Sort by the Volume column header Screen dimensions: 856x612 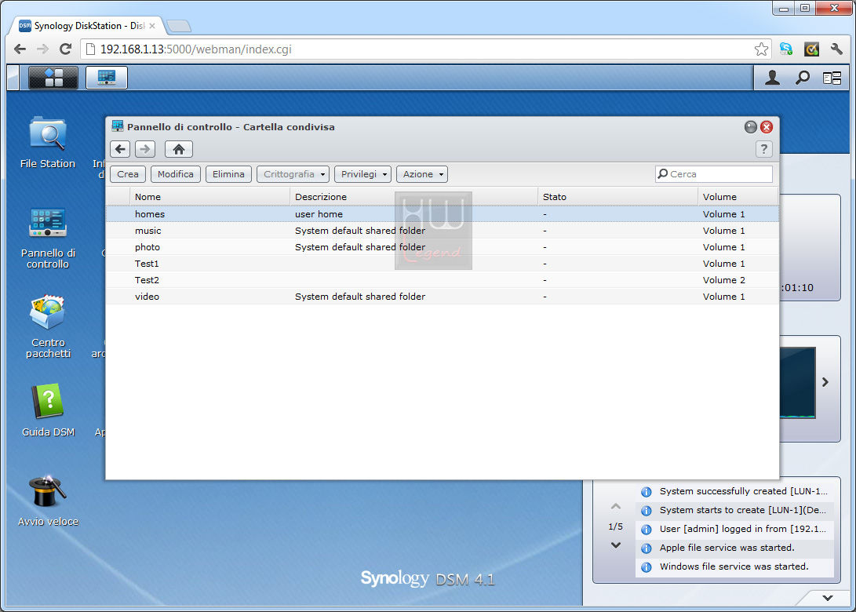pyautogui.click(x=738, y=196)
